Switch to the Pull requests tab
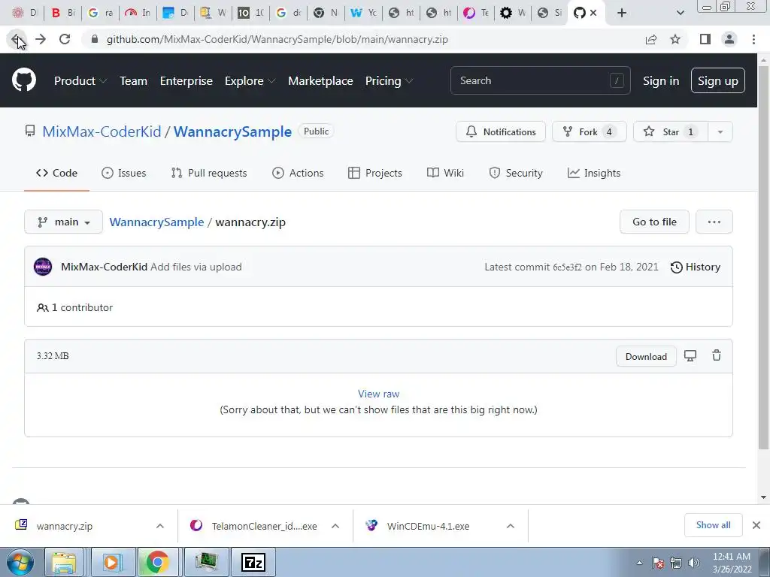The height and width of the screenshot is (577, 770). click(x=209, y=173)
